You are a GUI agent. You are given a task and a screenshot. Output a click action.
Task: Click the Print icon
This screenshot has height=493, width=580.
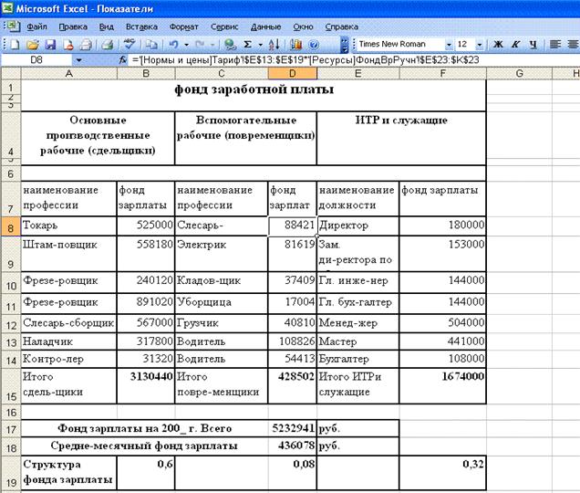point(86,45)
